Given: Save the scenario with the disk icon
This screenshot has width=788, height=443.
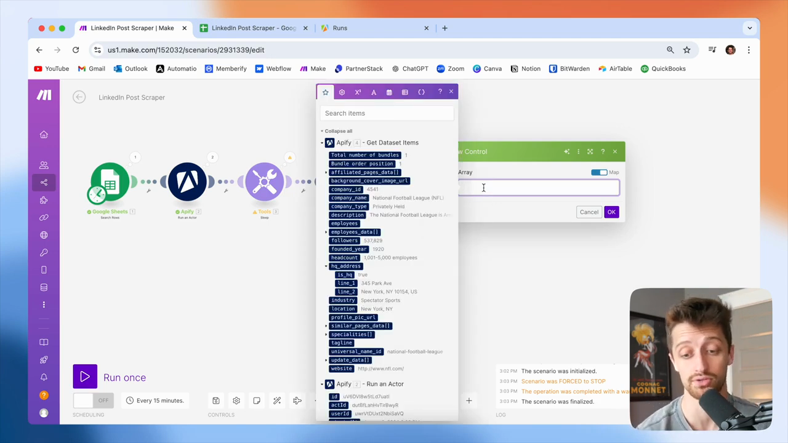Looking at the screenshot, I should click(216, 401).
